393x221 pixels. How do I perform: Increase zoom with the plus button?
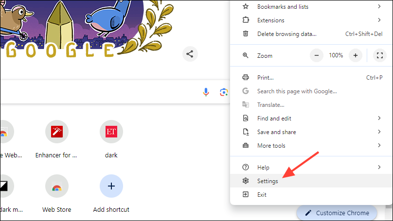pos(356,55)
